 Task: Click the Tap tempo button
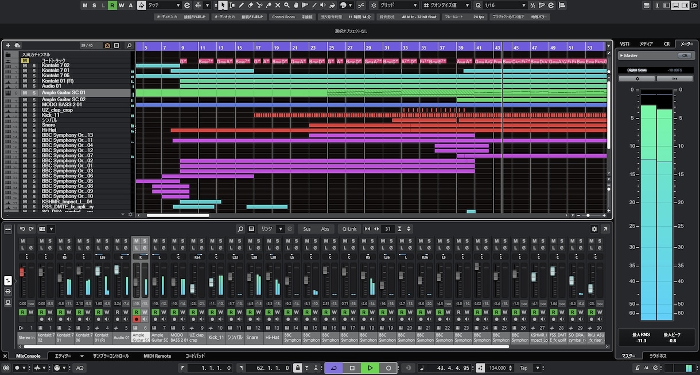(524, 368)
